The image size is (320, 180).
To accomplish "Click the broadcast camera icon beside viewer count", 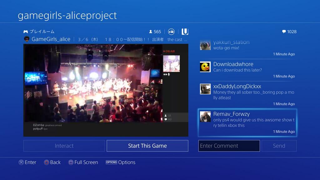I will pyautogui.click(x=171, y=32).
